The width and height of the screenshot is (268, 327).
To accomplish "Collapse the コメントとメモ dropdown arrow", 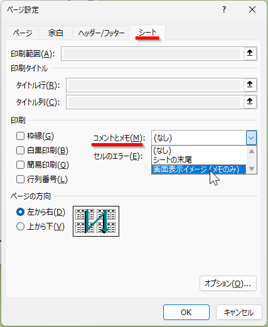I will 251,138.
